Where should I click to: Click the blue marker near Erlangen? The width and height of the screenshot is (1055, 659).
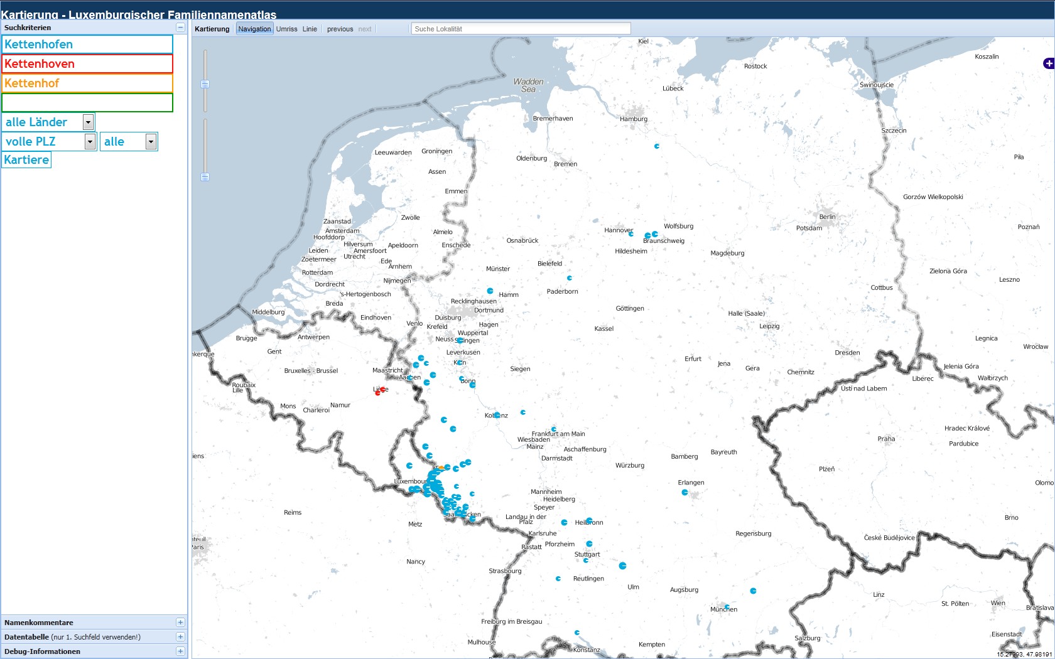684,493
